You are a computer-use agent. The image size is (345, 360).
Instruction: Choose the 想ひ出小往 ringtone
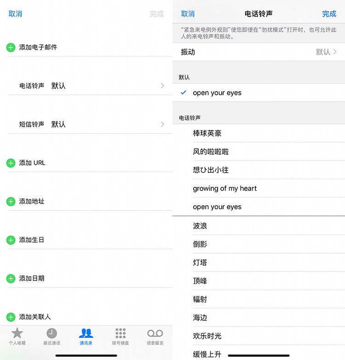pyautogui.click(x=259, y=170)
